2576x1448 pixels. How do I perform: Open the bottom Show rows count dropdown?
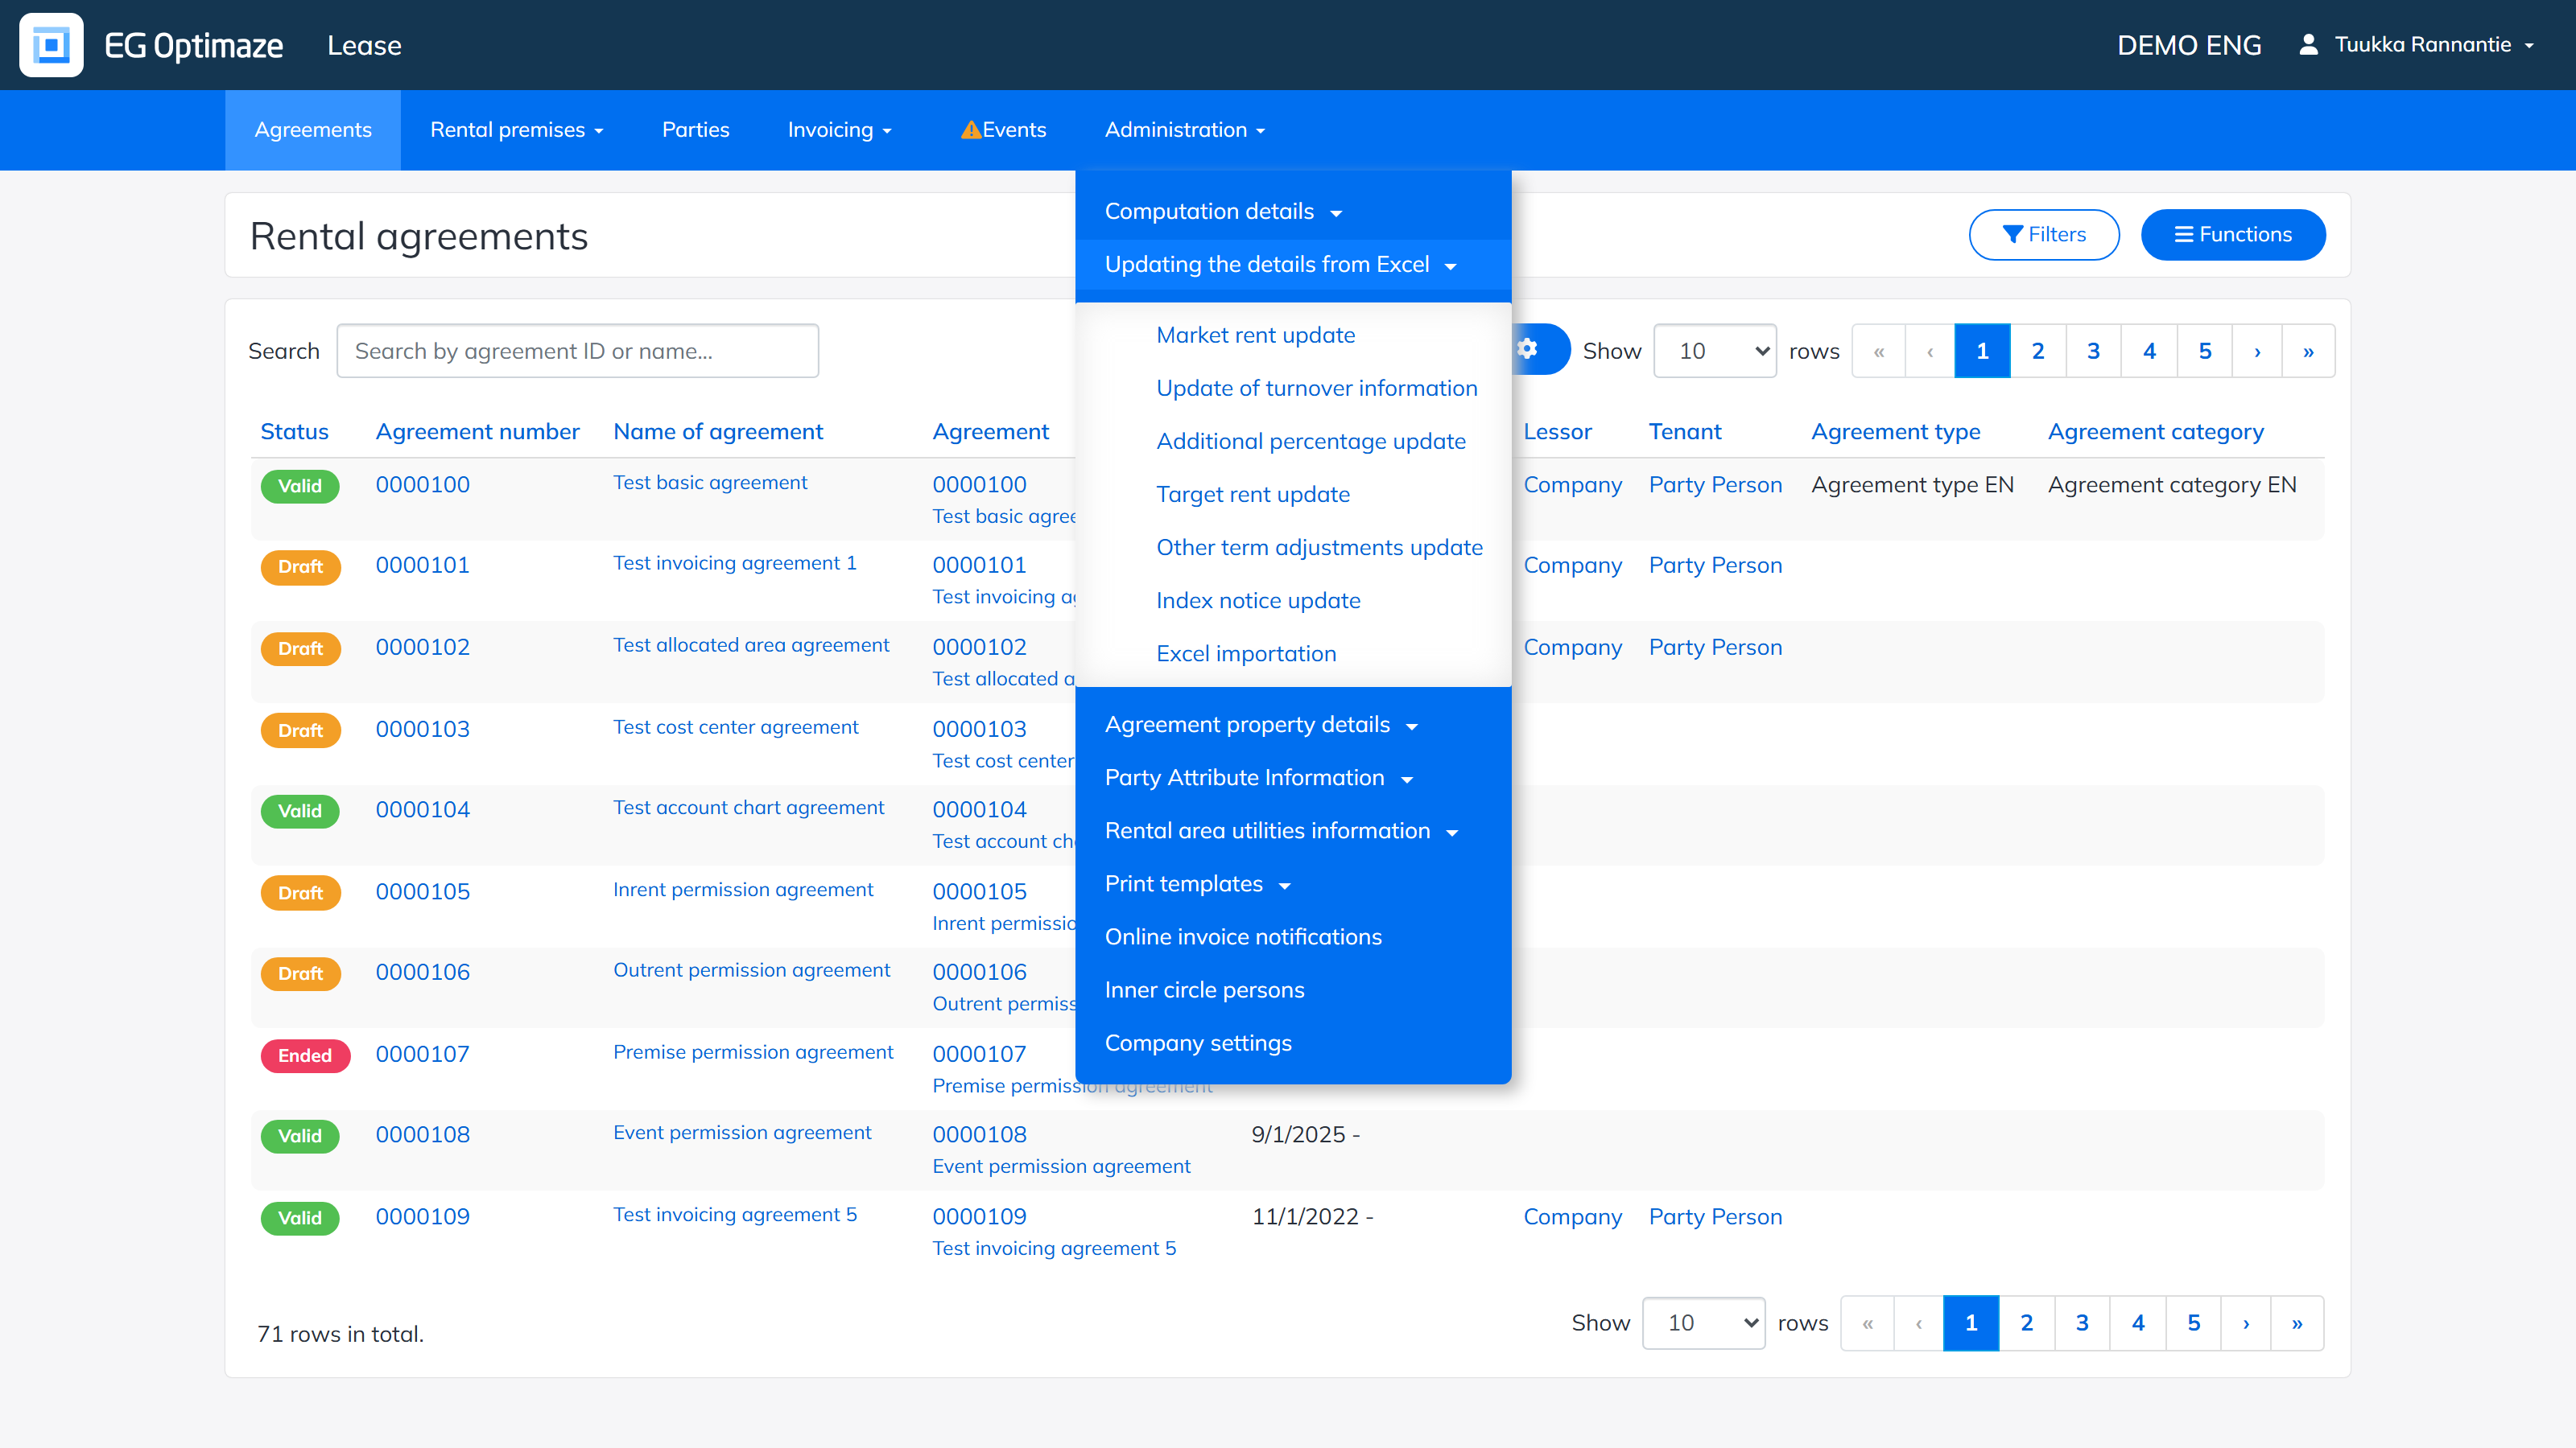coord(1704,1323)
